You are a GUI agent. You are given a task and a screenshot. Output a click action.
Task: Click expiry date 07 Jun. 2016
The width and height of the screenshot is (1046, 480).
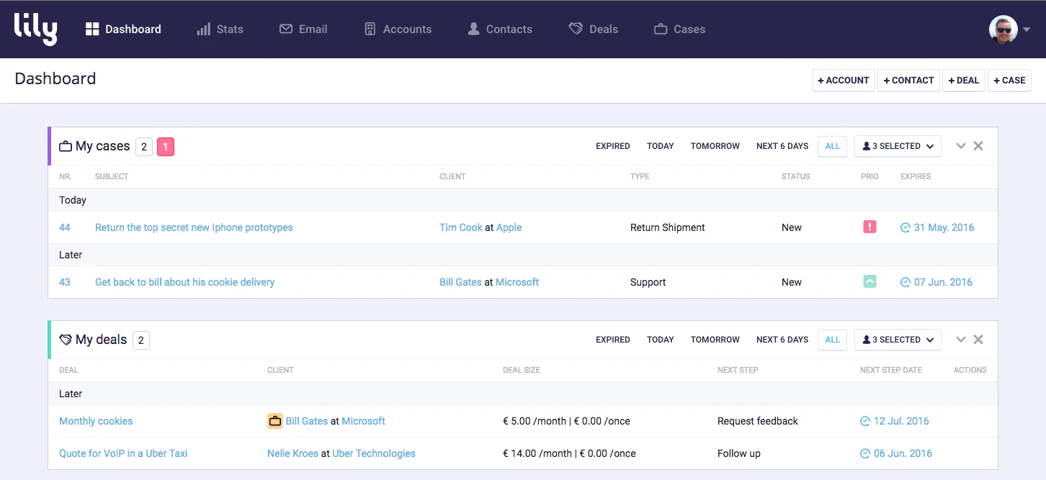tap(943, 282)
